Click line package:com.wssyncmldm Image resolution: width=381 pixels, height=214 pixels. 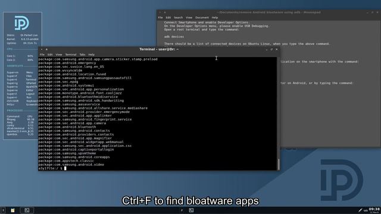pyautogui.click(x=60, y=71)
